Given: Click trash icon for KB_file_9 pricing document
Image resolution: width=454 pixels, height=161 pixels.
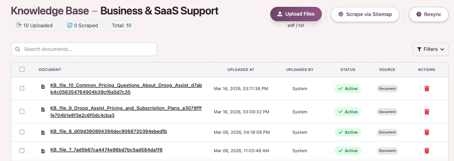Looking at the screenshot, I should 426,112.
